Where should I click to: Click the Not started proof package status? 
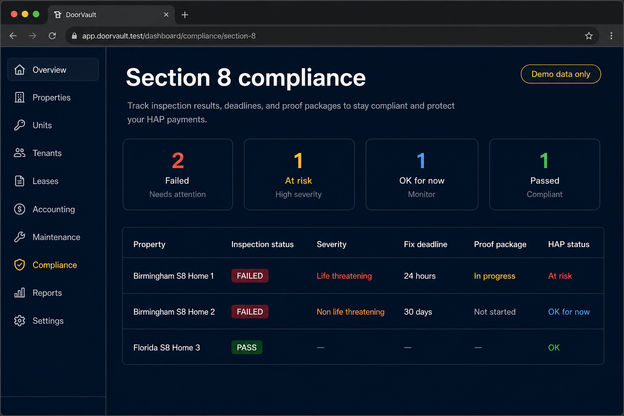495,312
